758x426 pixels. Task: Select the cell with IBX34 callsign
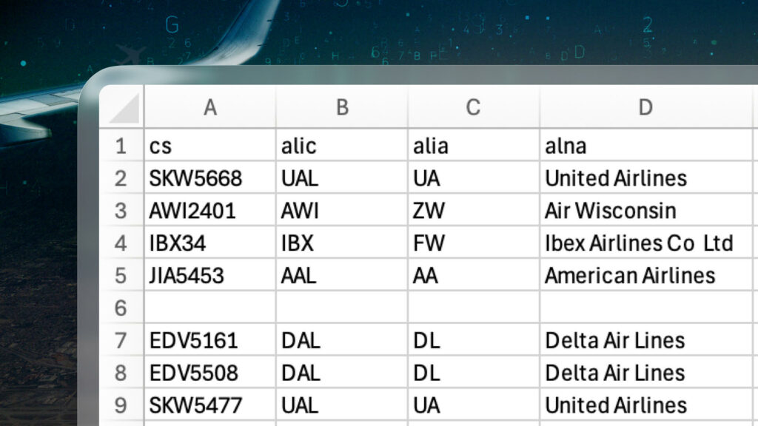(x=209, y=243)
